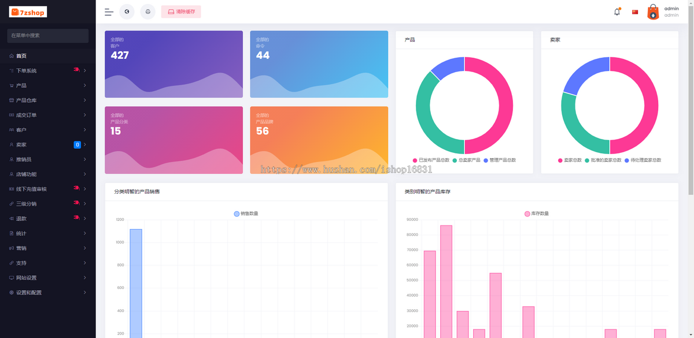Expand the 产品仓库 menu chevron
Screen dimensions: 694x338
click(x=85, y=100)
